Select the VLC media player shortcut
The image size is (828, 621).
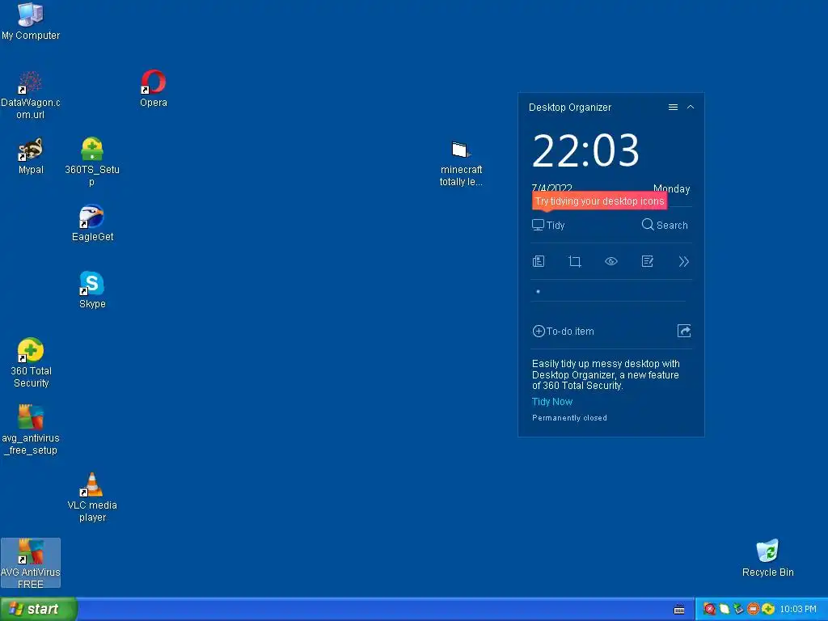pyautogui.click(x=92, y=497)
